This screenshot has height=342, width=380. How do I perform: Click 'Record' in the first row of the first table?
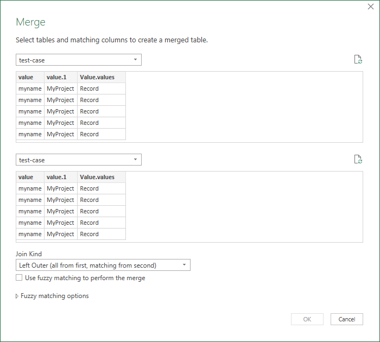[x=102, y=88]
